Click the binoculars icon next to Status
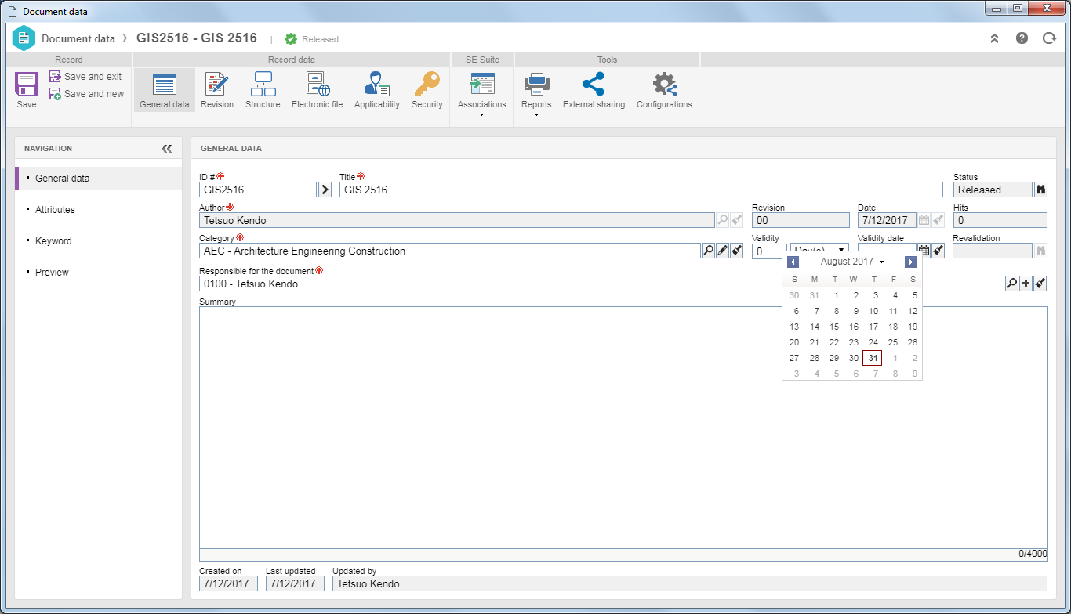The image size is (1071, 614). click(x=1040, y=190)
